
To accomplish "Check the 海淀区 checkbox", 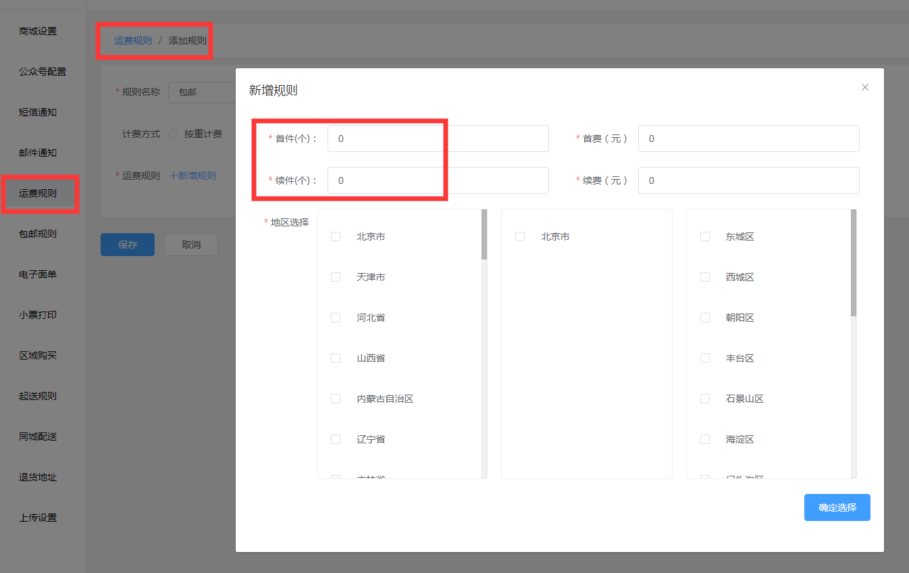I will (705, 439).
